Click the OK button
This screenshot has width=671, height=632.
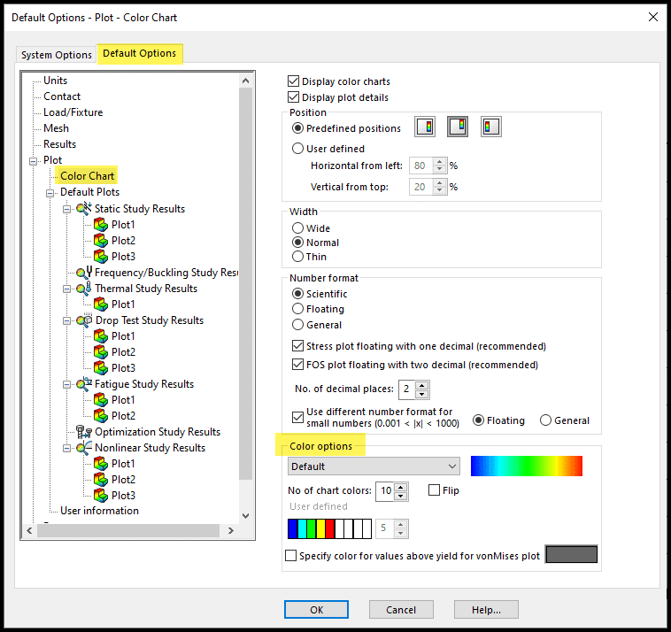click(316, 609)
